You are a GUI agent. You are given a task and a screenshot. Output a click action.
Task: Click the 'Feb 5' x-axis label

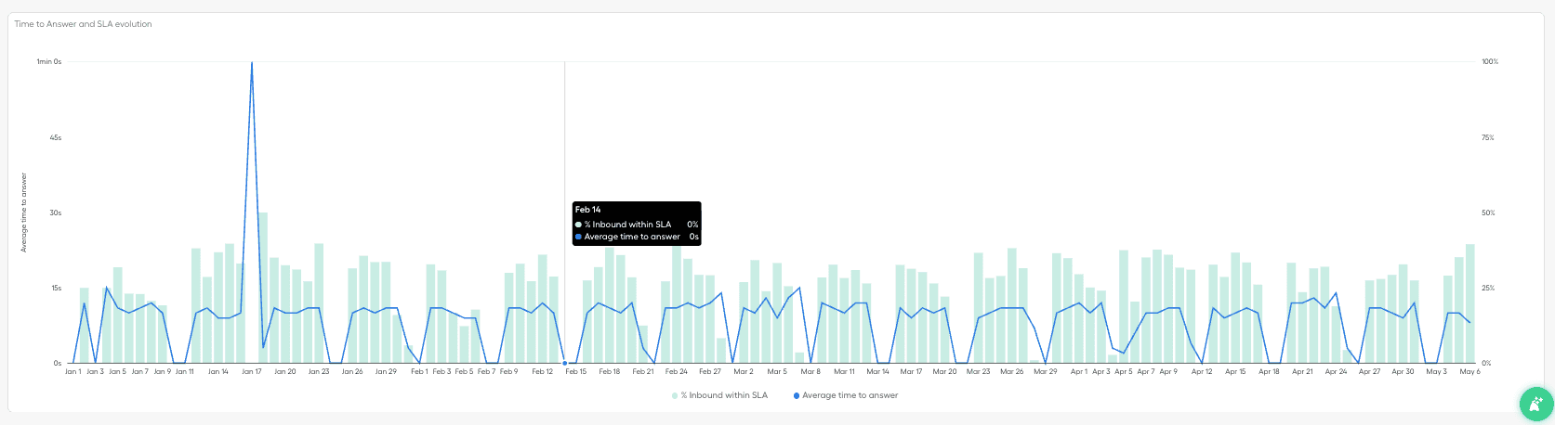click(464, 371)
